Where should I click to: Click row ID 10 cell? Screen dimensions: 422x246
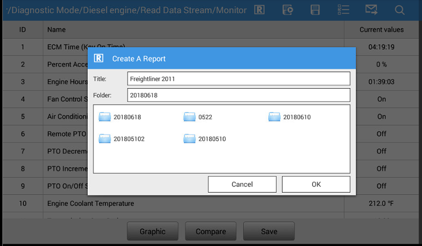click(x=23, y=203)
